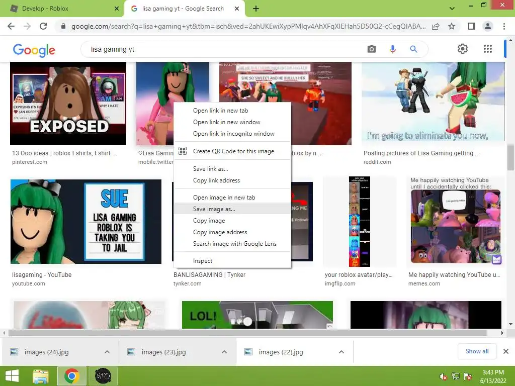Open 13 Ooo ideas roblox t shirts link

point(64,153)
